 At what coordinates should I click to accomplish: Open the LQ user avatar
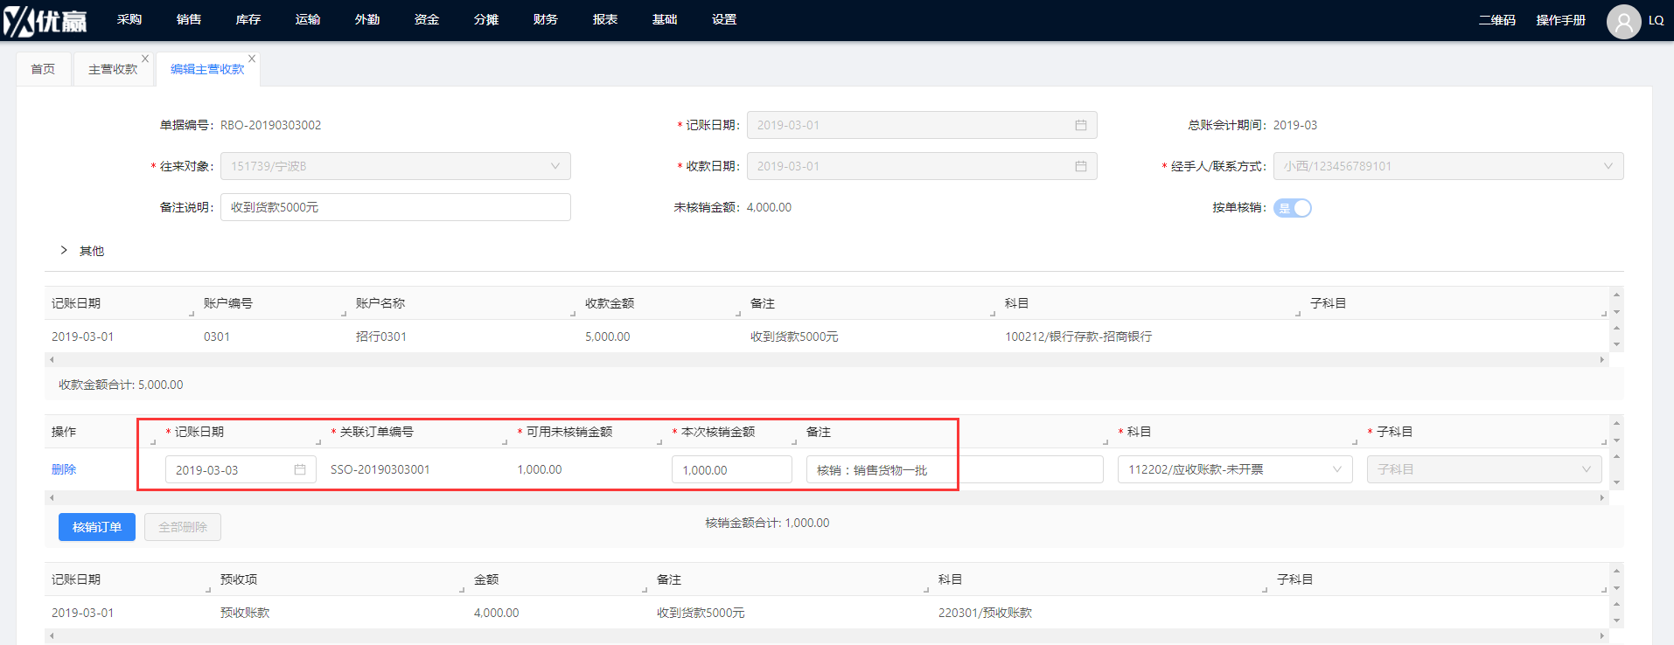1623,21
